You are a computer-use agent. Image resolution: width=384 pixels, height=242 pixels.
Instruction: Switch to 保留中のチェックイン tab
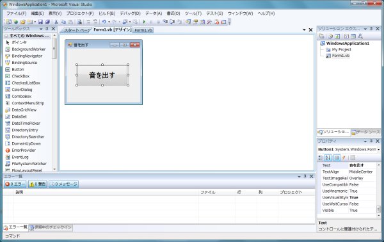click(51, 227)
